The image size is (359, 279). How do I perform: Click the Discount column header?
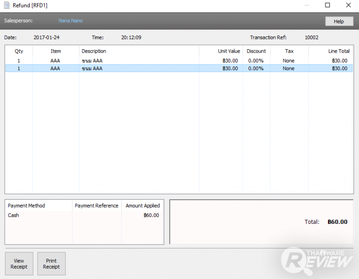pyautogui.click(x=256, y=51)
